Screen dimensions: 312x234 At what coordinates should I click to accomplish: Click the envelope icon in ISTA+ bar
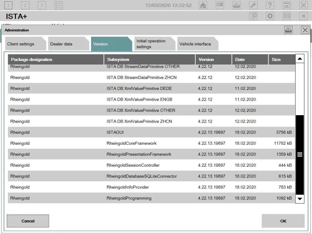(286, 16)
